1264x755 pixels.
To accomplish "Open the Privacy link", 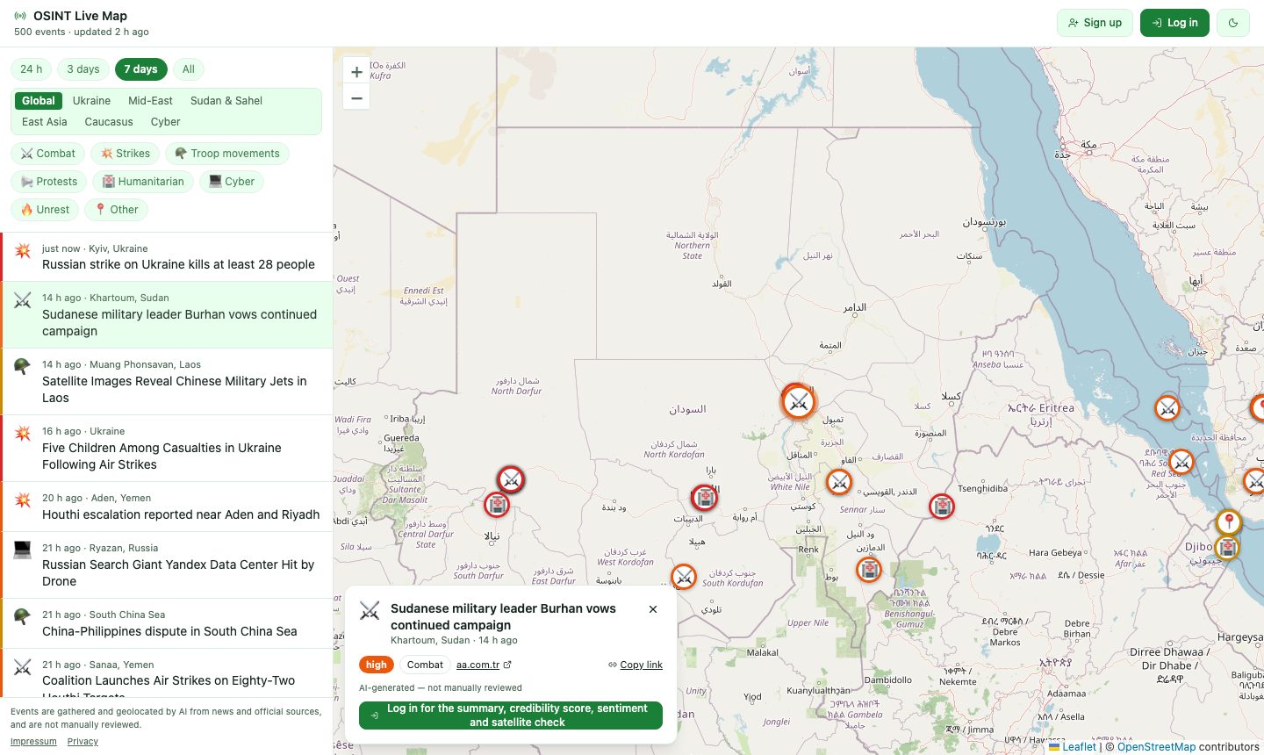I will pos(83,742).
